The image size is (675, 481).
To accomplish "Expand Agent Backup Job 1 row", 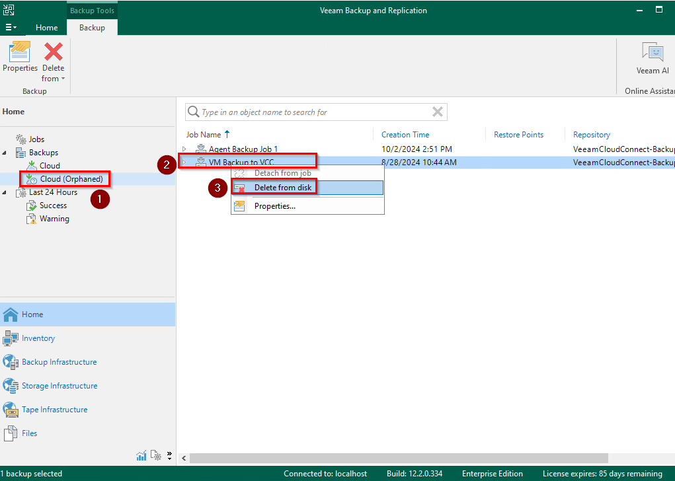I will (184, 149).
